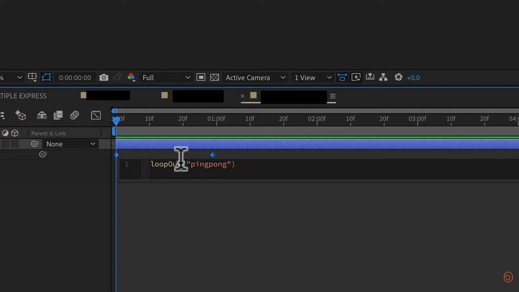Open the timeline panel hamburger menu
Screen dimensions: 519x292
[x=333, y=96]
